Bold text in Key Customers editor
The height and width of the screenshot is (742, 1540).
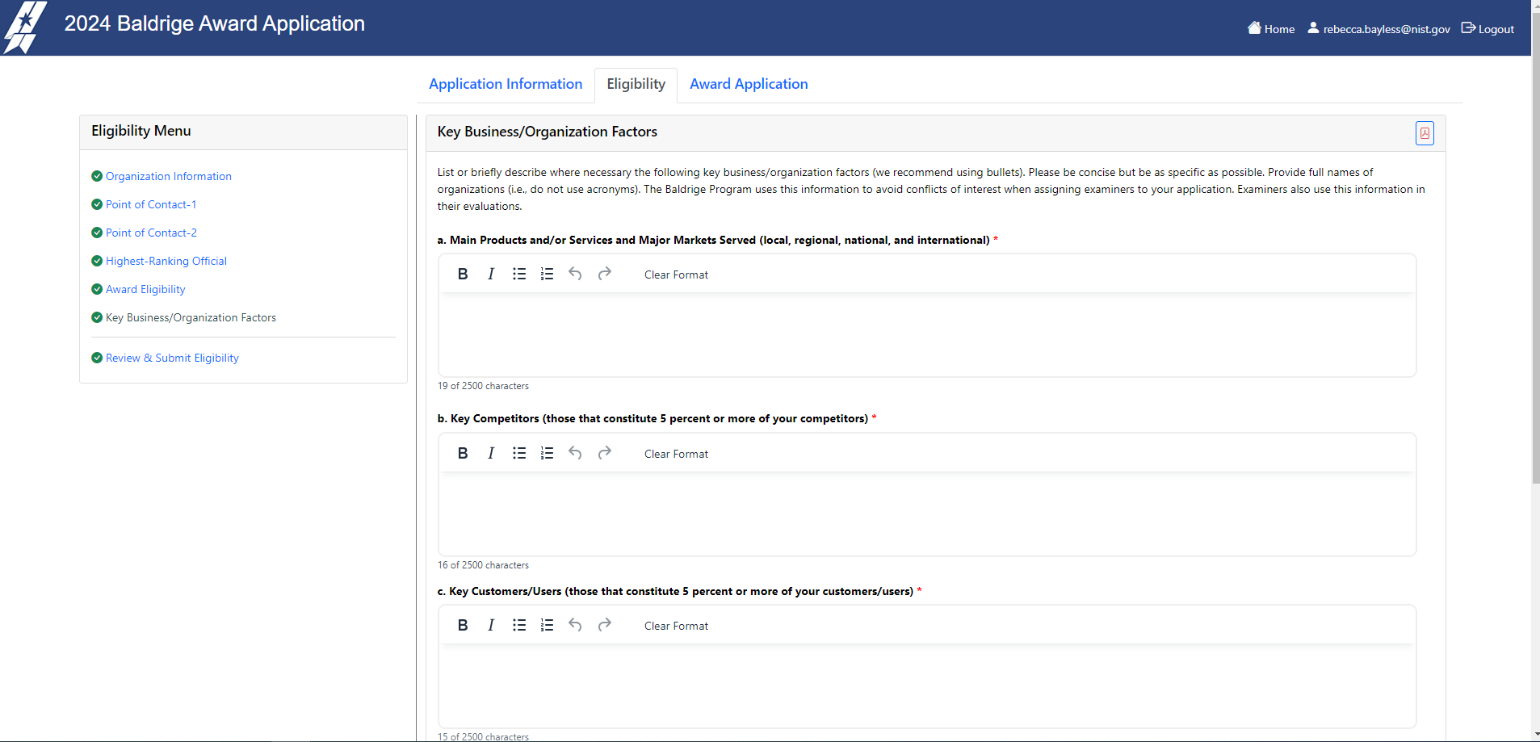click(463, 626)
